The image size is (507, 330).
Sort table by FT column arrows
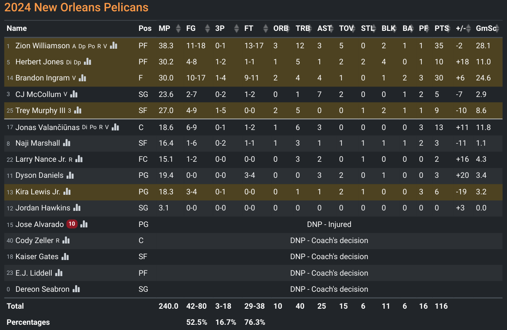(265, 28)
